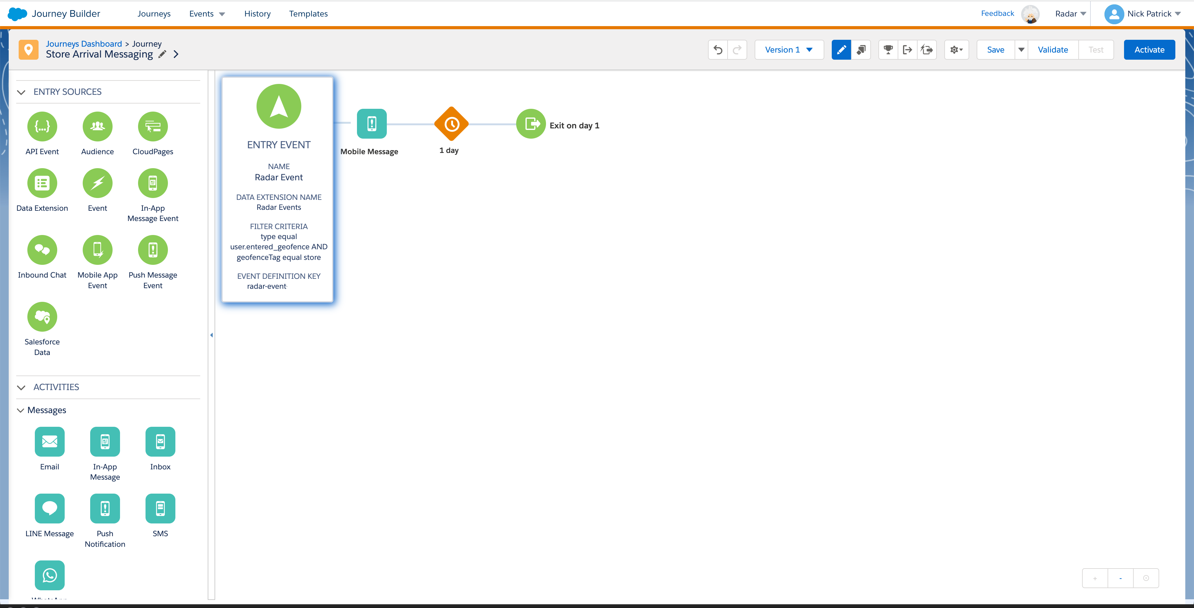
Task: Click the zoom out minus control
Action: [x=1121, y=578]
